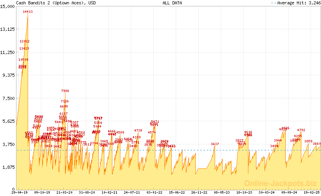
Task: Click the ALL DATA heading
Action: click(172, 3)
